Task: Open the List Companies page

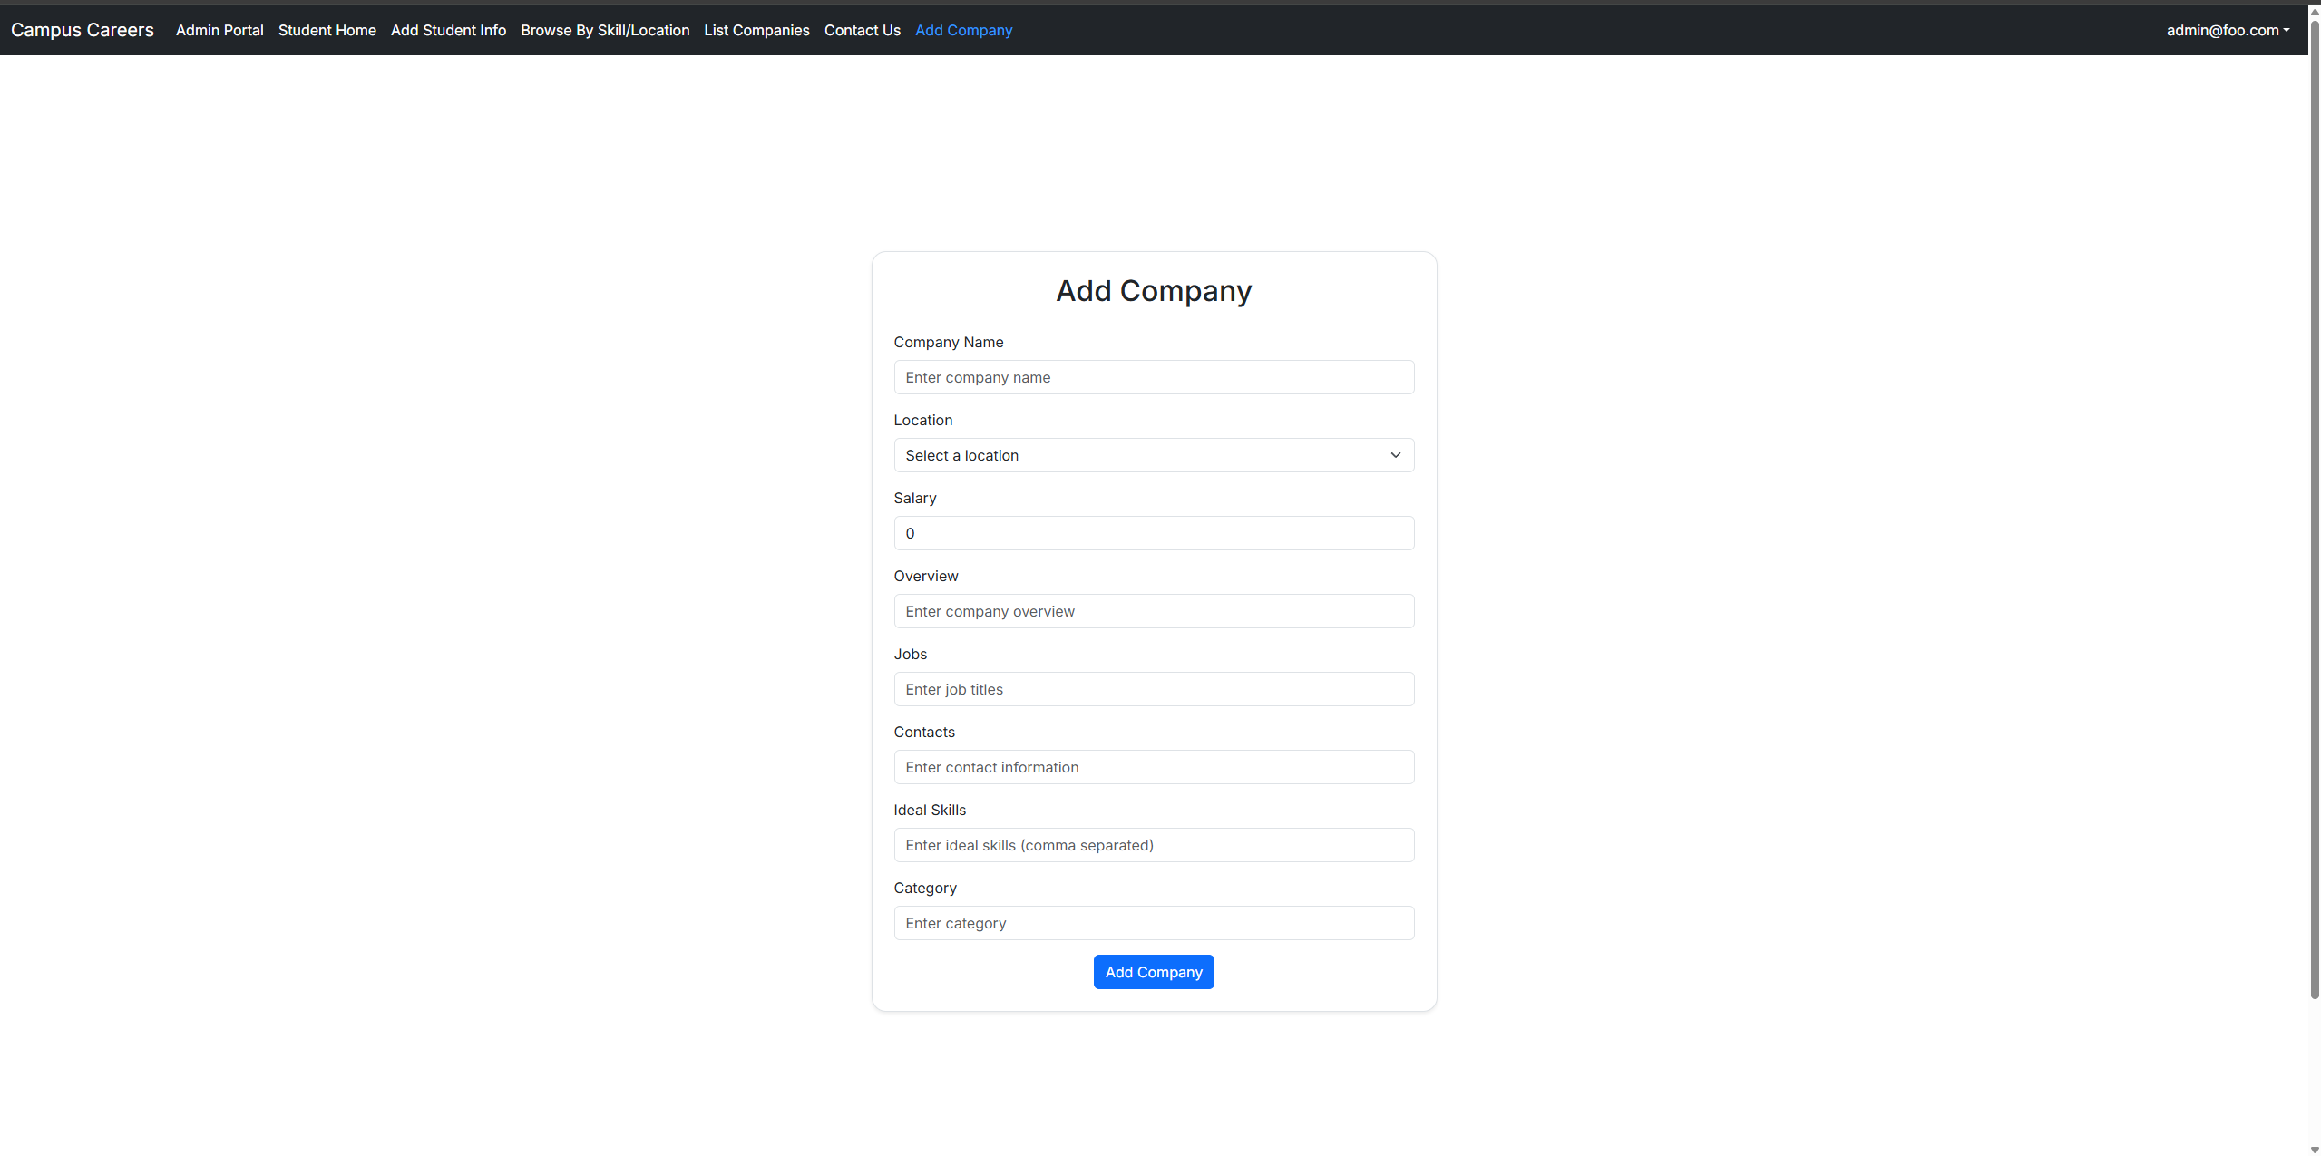Action: pos(756,30)
